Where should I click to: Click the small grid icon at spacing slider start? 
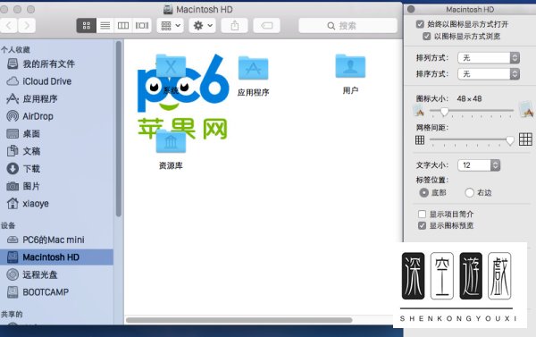point(420,140)
